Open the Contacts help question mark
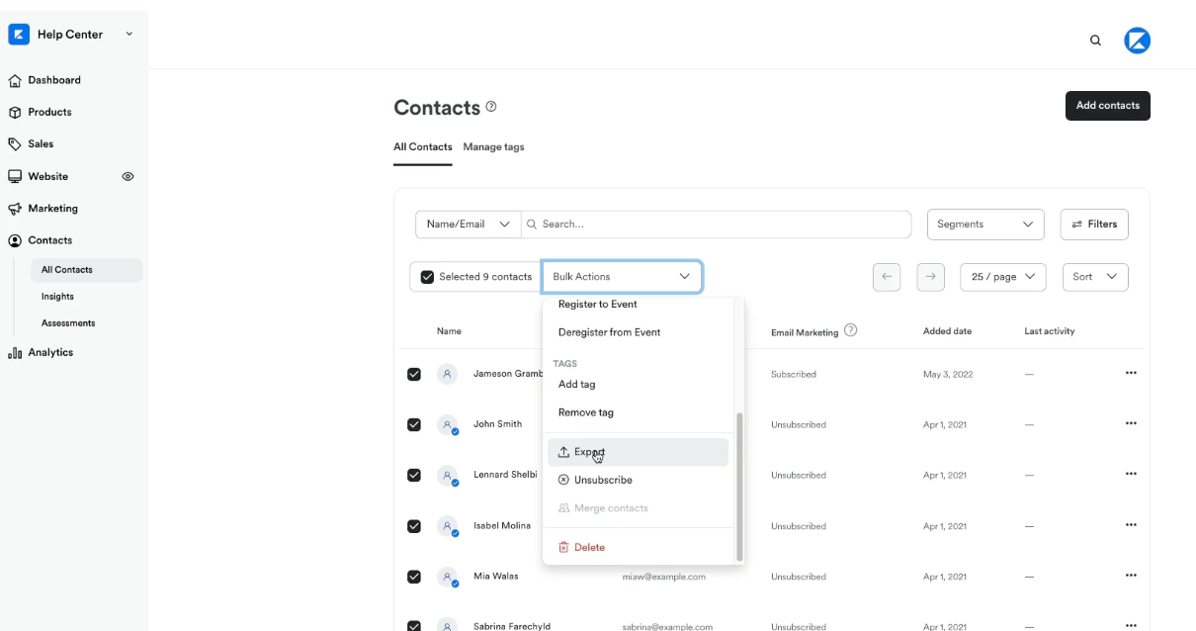This screenshot has height=631, width=1196. coord(491,106)
